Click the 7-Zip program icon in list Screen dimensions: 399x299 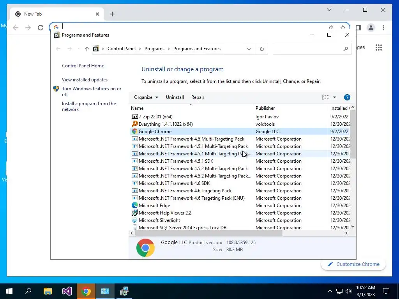pyautogui.click(x=134, y=117)
